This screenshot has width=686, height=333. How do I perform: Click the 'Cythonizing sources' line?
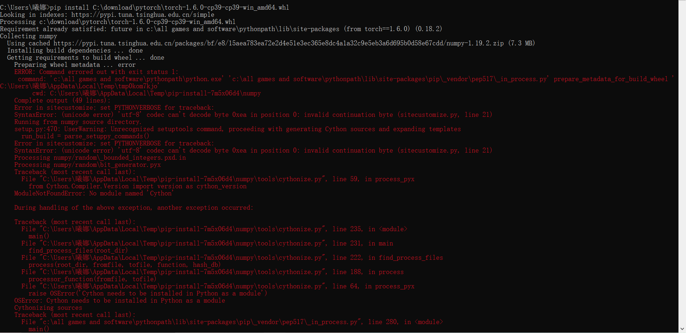click(48, 308)
